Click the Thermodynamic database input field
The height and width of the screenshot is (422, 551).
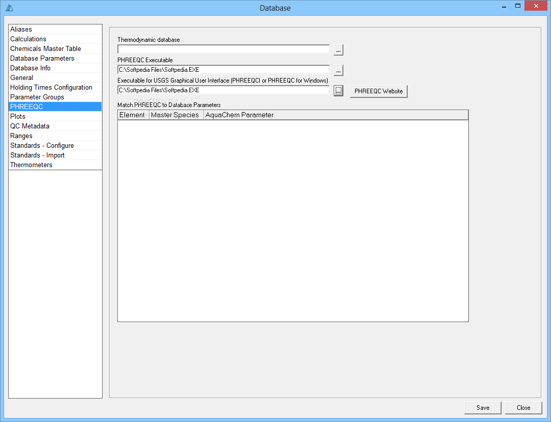[223, 49]
